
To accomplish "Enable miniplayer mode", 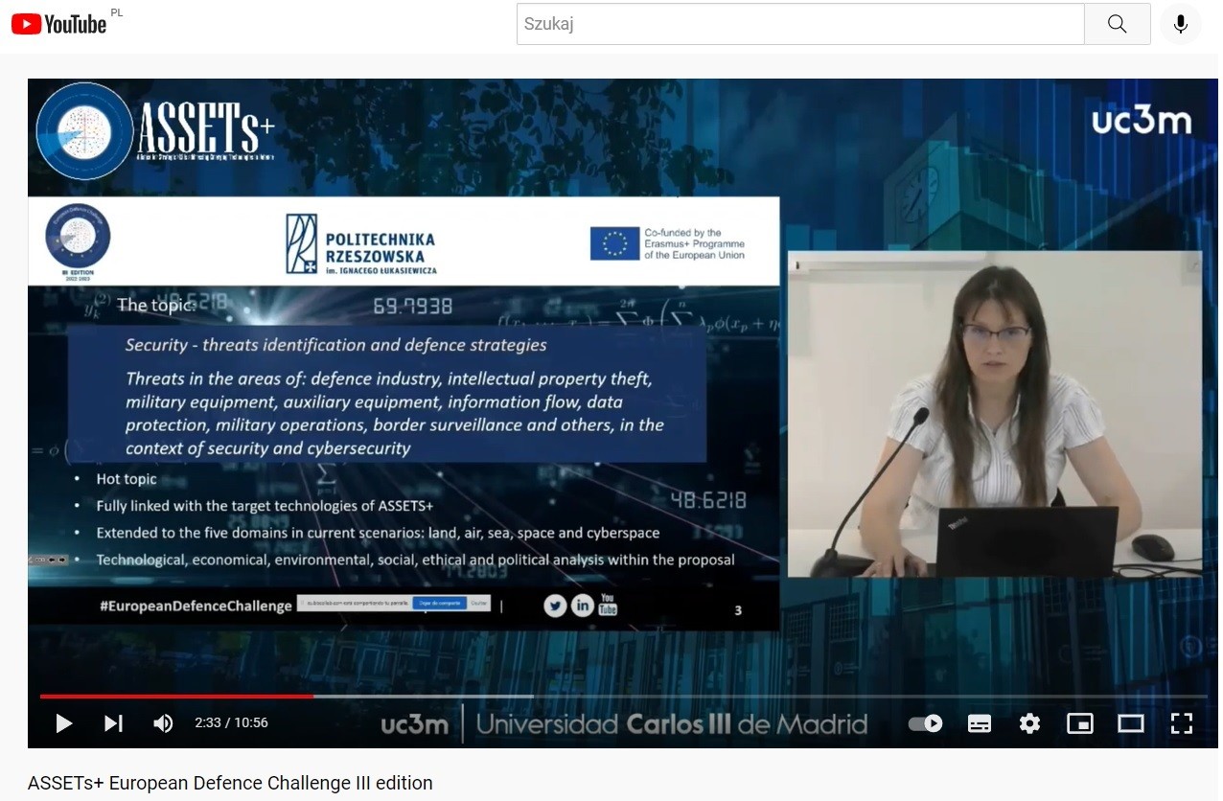I will [x=1080, y=723].
